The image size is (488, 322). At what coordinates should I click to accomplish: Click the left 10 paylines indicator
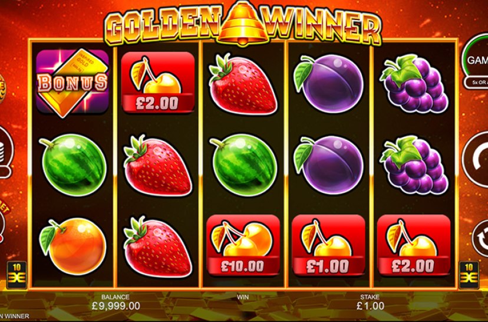coord(17,275)
